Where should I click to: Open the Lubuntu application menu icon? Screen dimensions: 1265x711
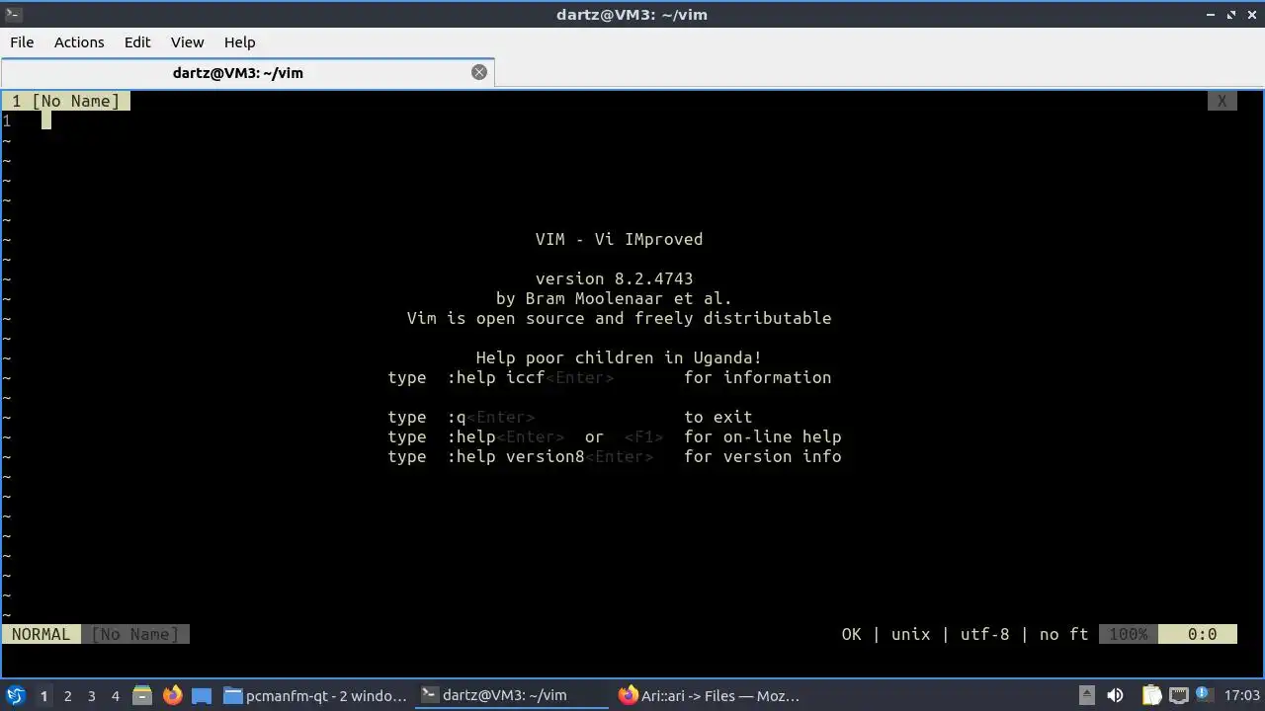[x=15, y=695]
